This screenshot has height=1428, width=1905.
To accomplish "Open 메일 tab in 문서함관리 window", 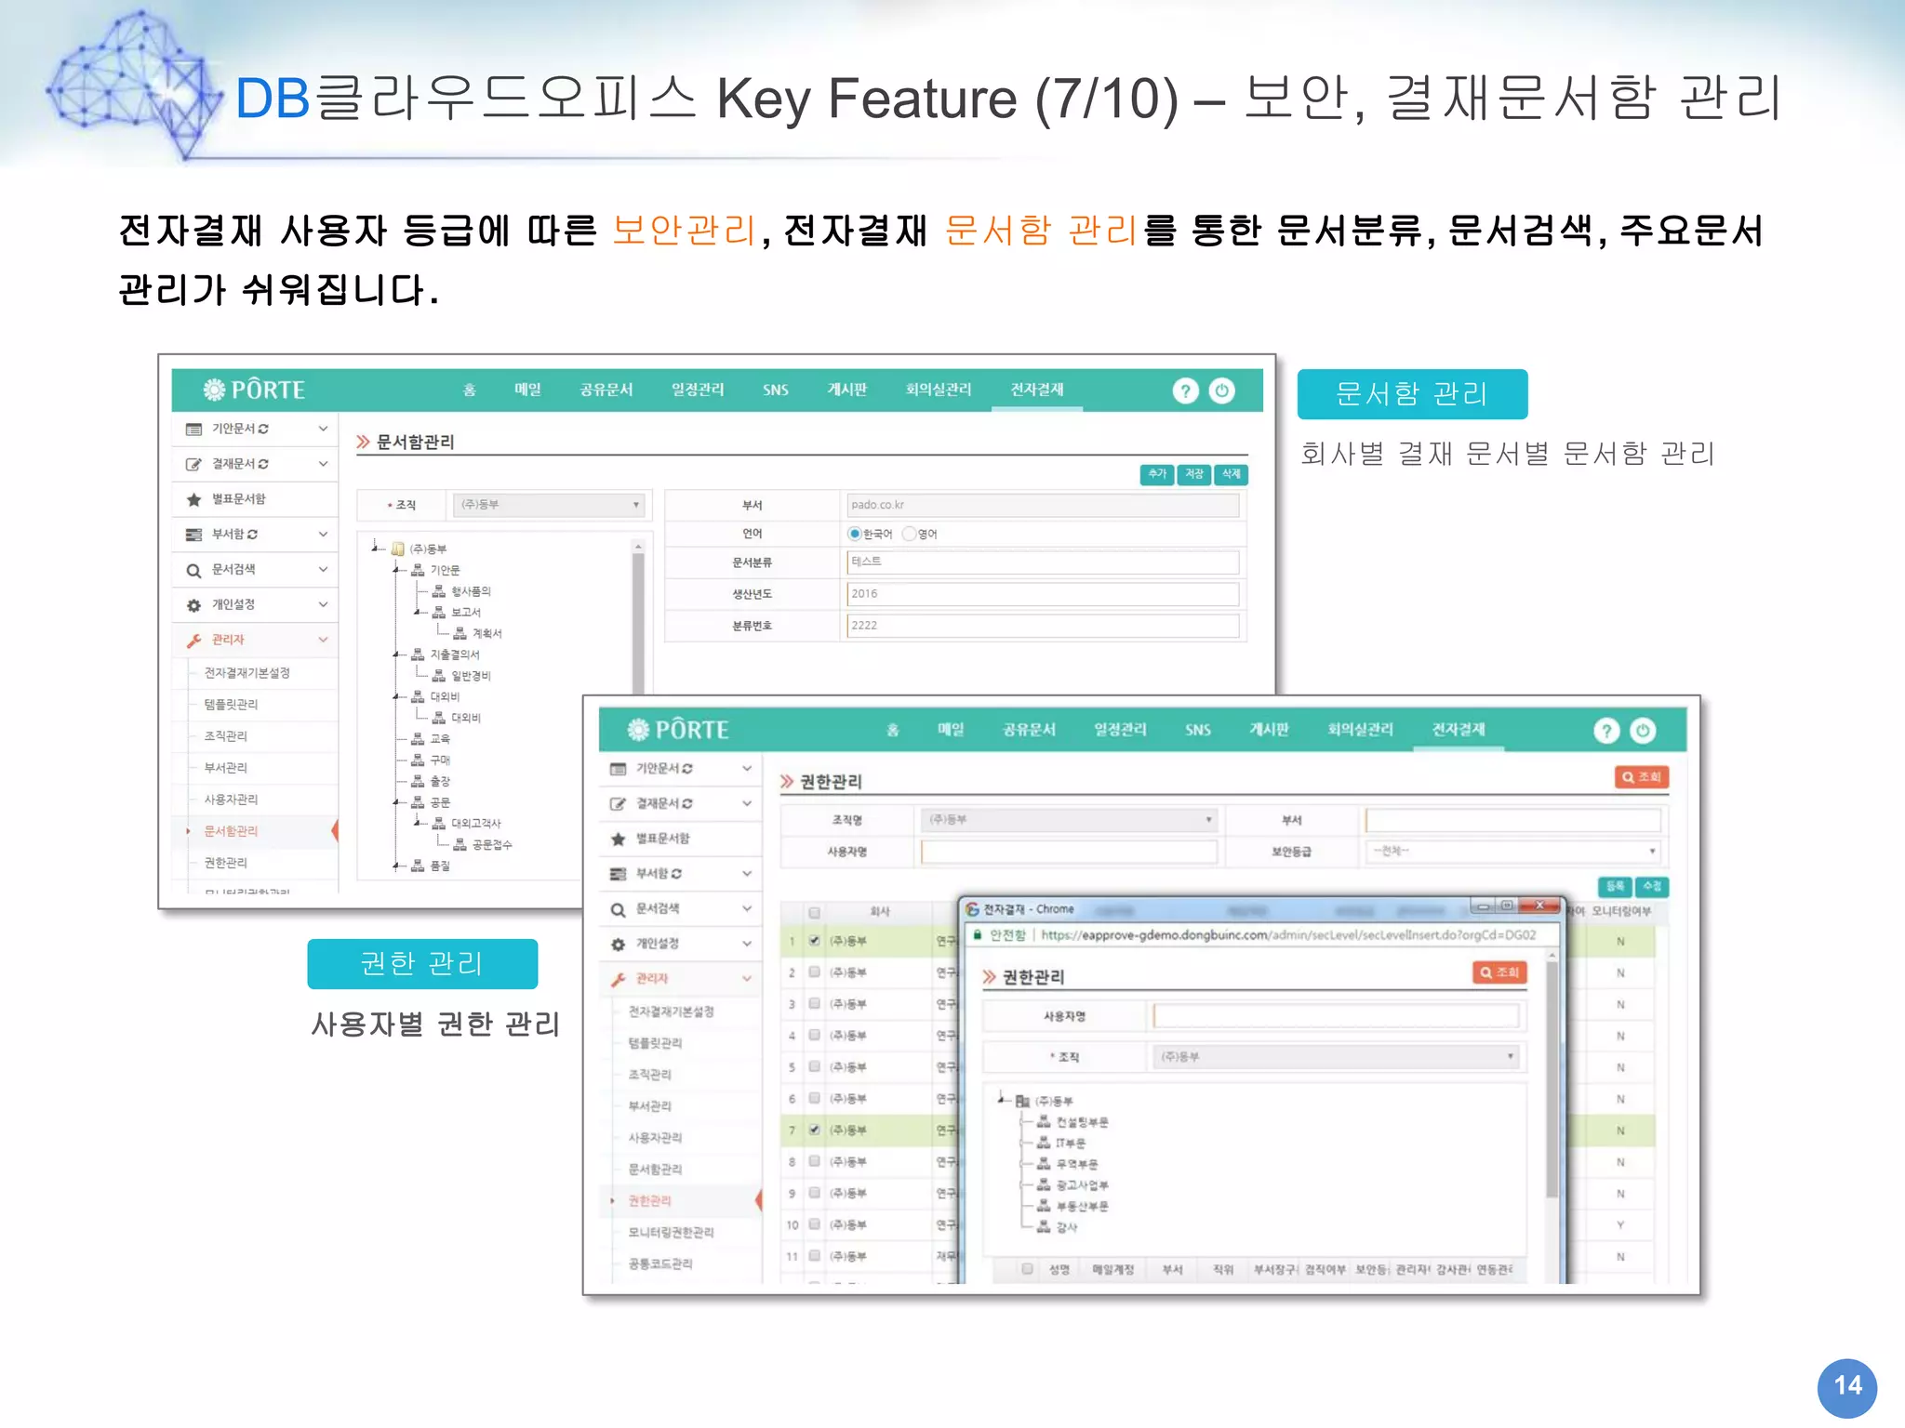I will click(x=527, y=390).
